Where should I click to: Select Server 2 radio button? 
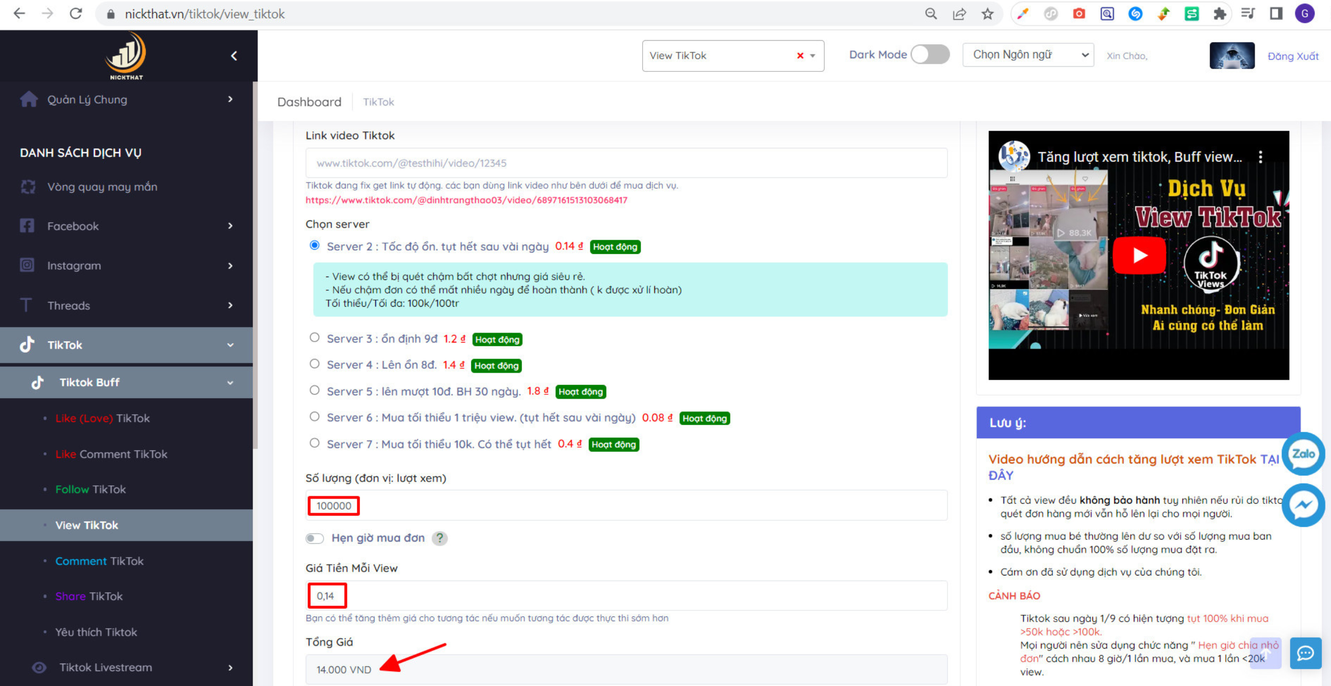click(314, 245)
